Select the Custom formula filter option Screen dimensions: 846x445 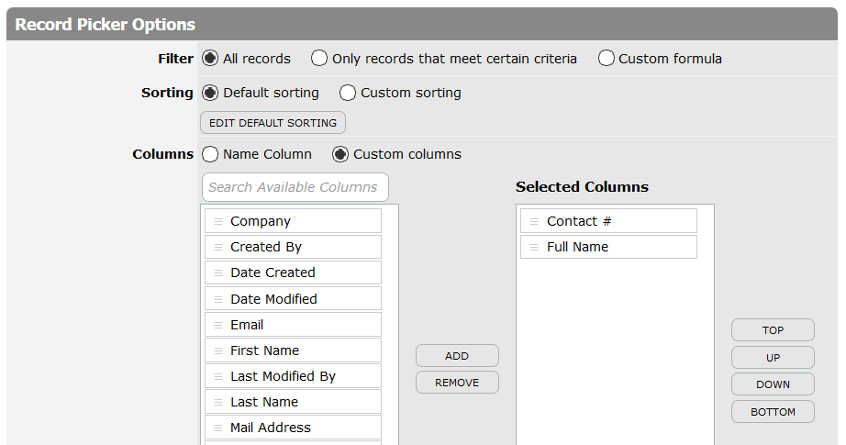(x=607, y=59)
